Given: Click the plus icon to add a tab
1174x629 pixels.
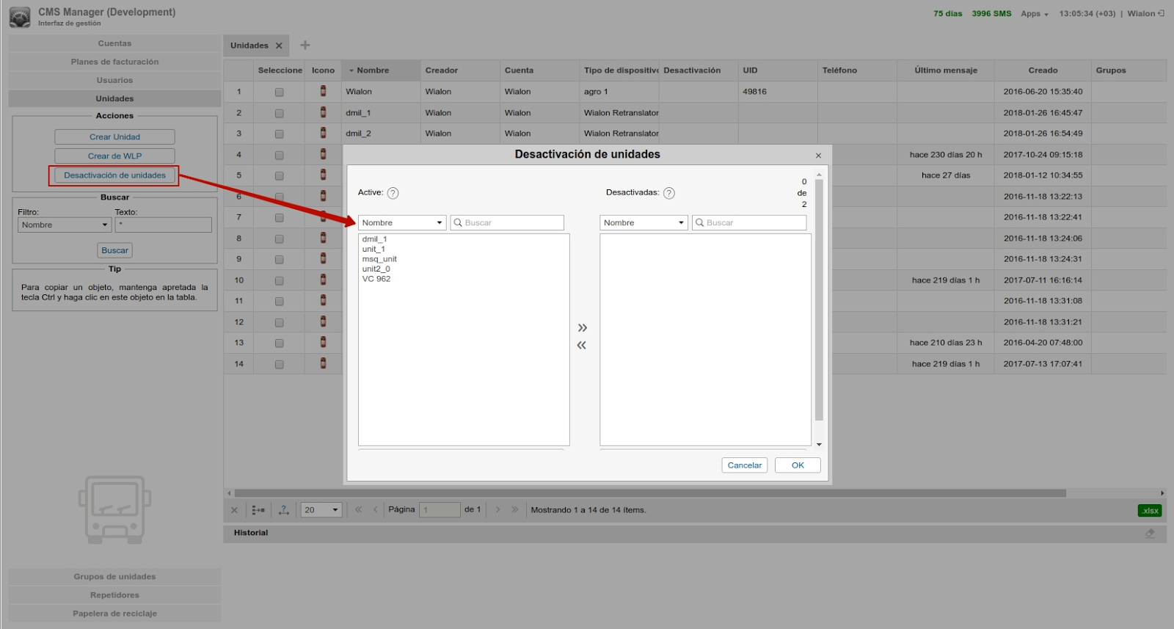Looking at the screenshot, I should pos(305,46).
